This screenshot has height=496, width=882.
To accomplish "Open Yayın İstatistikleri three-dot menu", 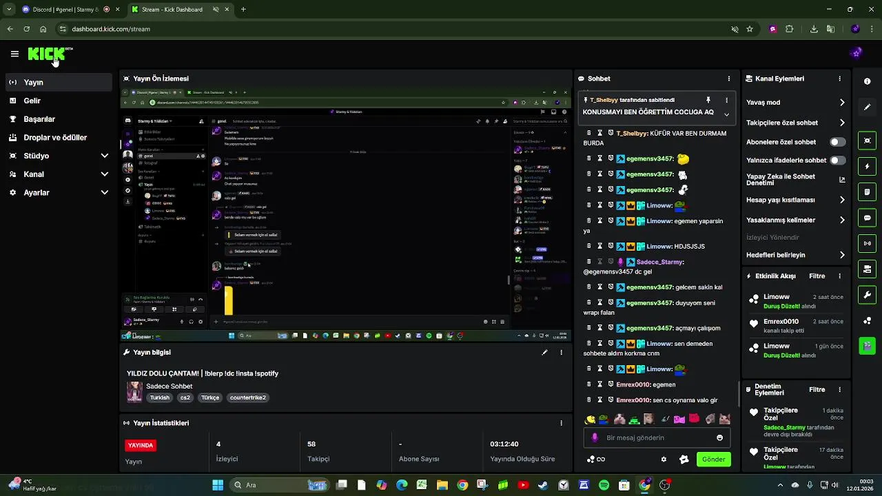I will click(x=561, y=423).
